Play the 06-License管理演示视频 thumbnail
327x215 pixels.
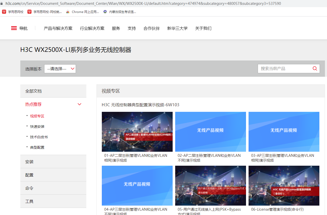point(284,186)
